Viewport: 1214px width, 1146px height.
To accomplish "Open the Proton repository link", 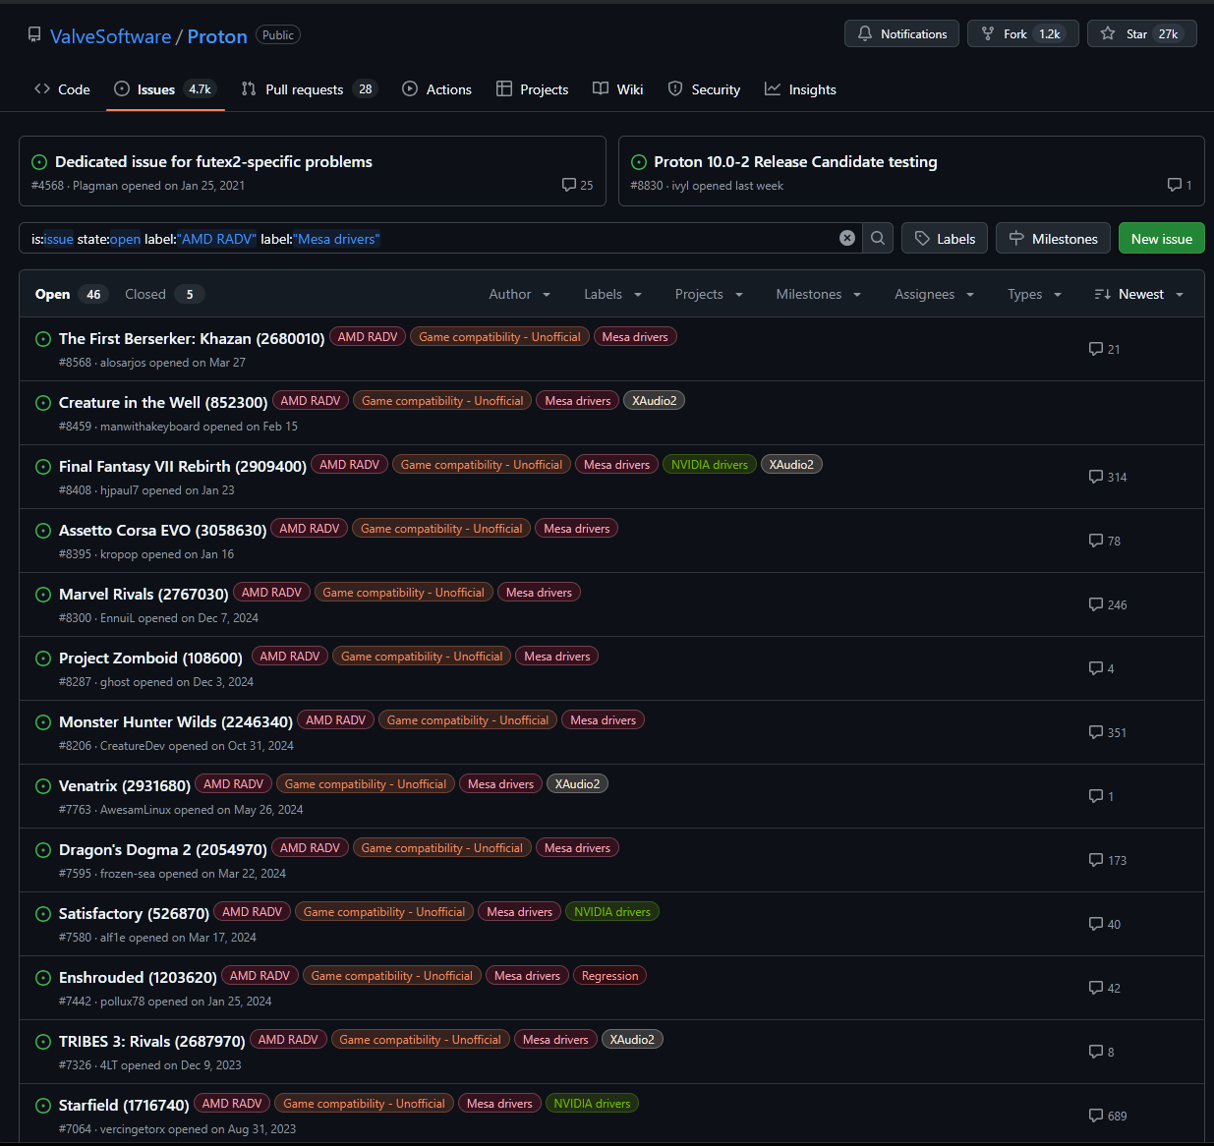I will pyautogui.click(x=217, y=36).
